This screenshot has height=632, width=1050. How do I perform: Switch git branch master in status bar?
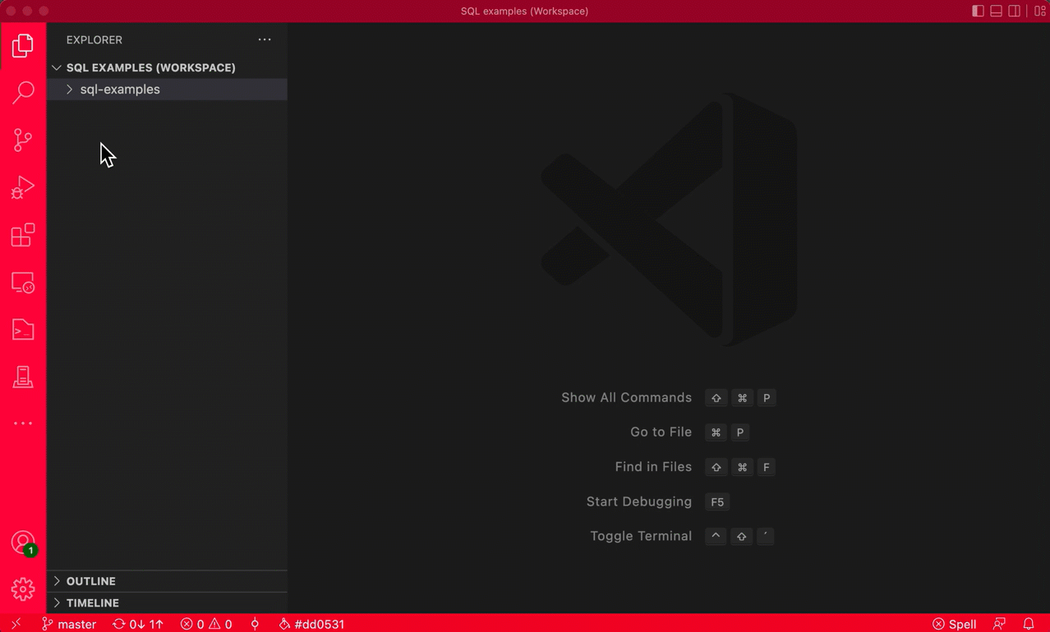coord(69,624)
